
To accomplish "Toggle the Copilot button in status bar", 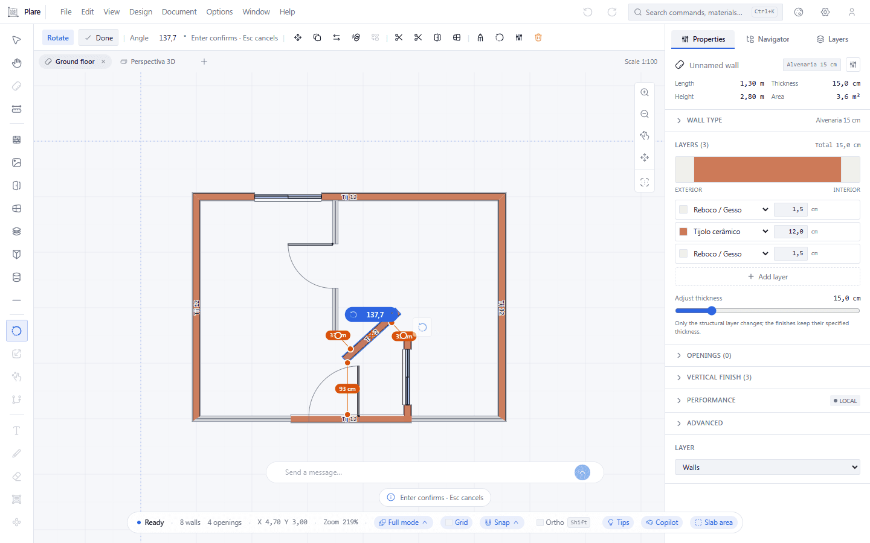I will tap(662, 522).
